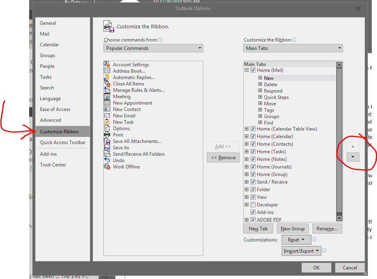
Task: Click the New Task clipboard icon
Action: (107, 122)
